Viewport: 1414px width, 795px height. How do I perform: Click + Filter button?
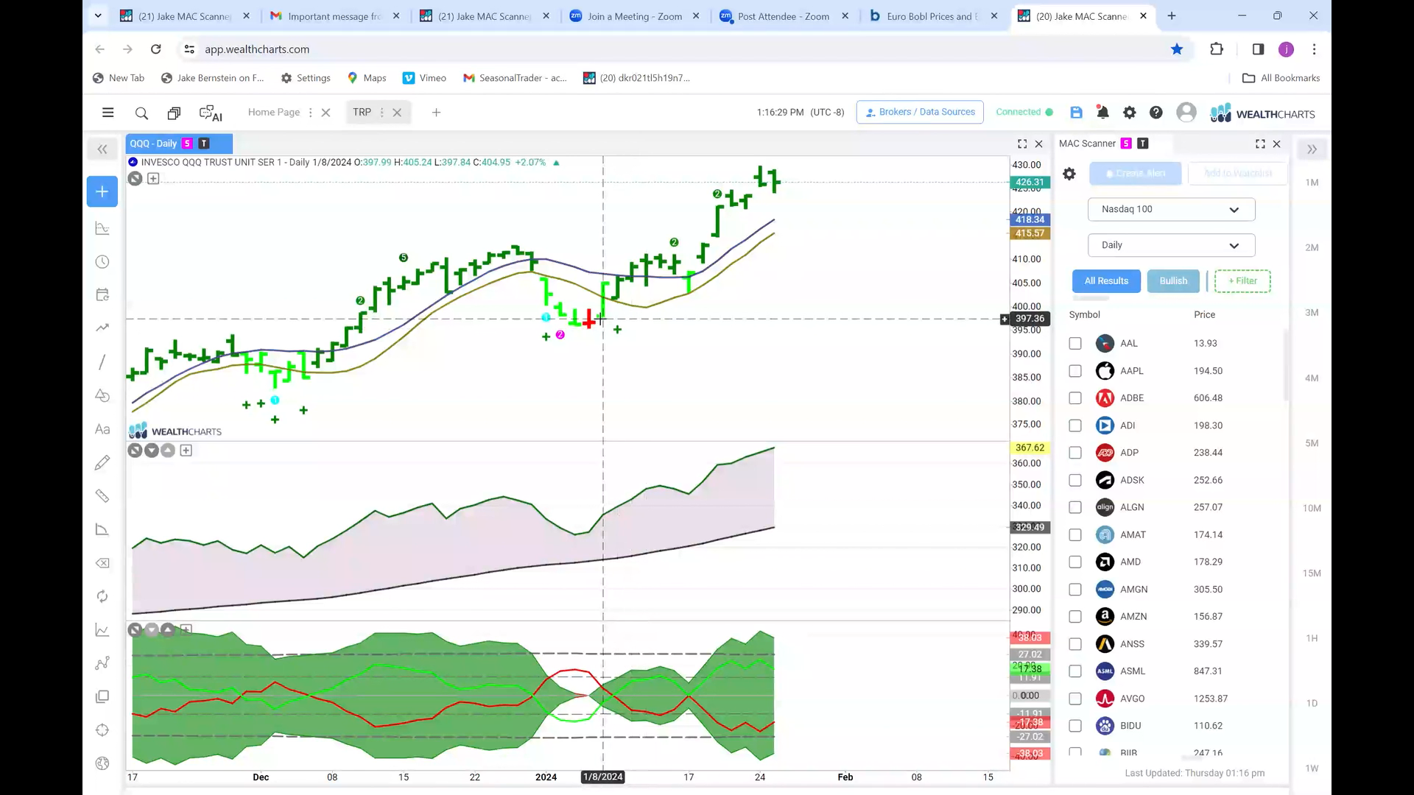click(1242, 281)
